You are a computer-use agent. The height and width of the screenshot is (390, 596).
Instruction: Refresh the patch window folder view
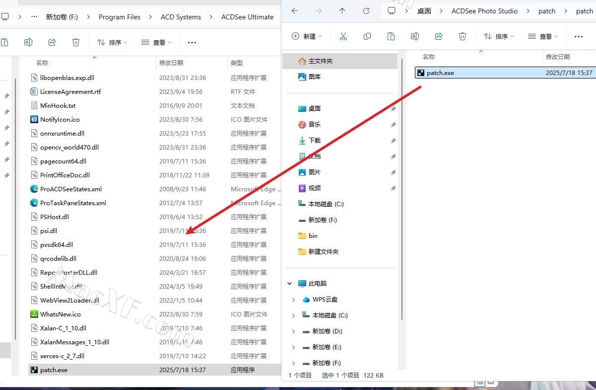(366, 11)
